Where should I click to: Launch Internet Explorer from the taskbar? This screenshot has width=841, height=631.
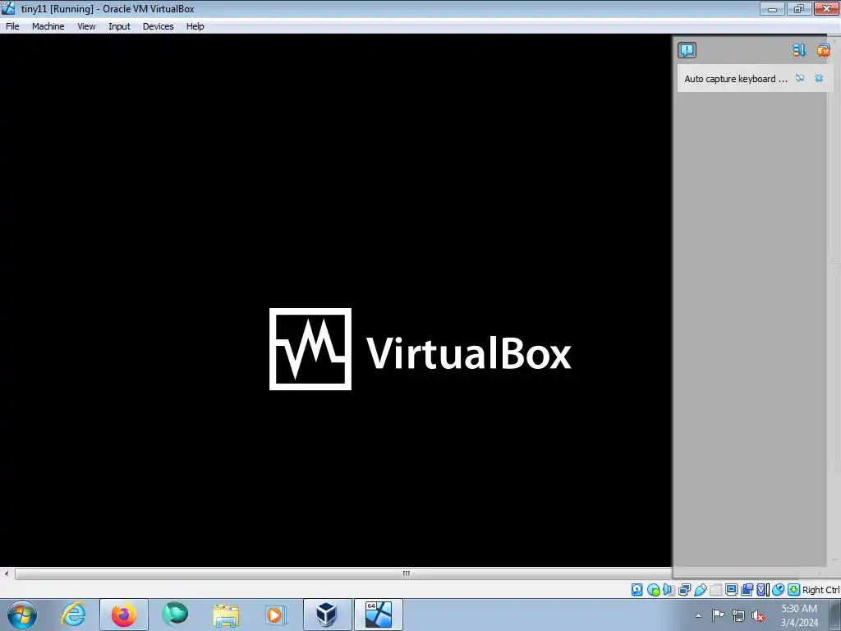click(73, 615)
